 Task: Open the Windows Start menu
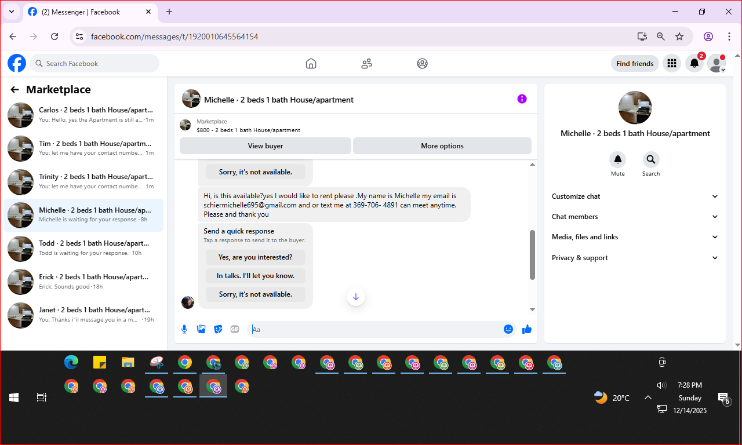click(x=14, y=397)
